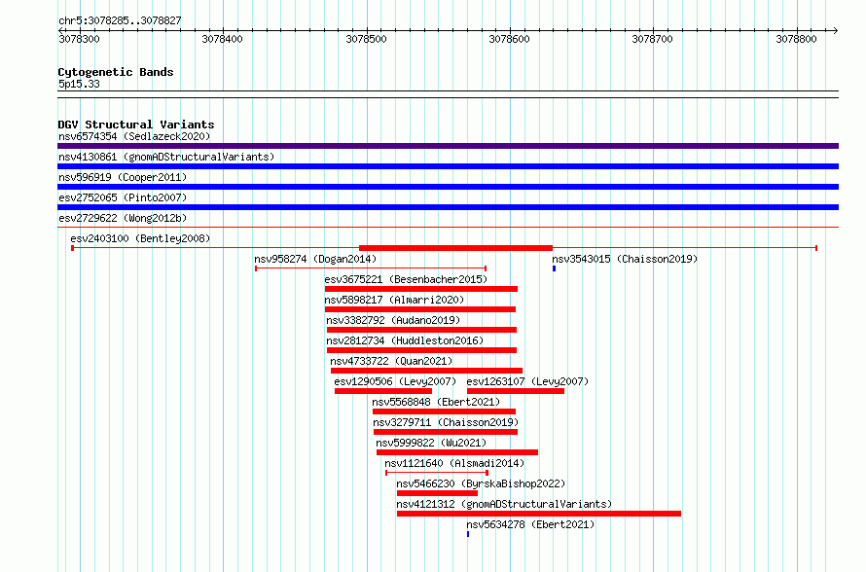
Task: Click the nsv5898217 (Almarri2020) label
Action: (x=394, y=300)
